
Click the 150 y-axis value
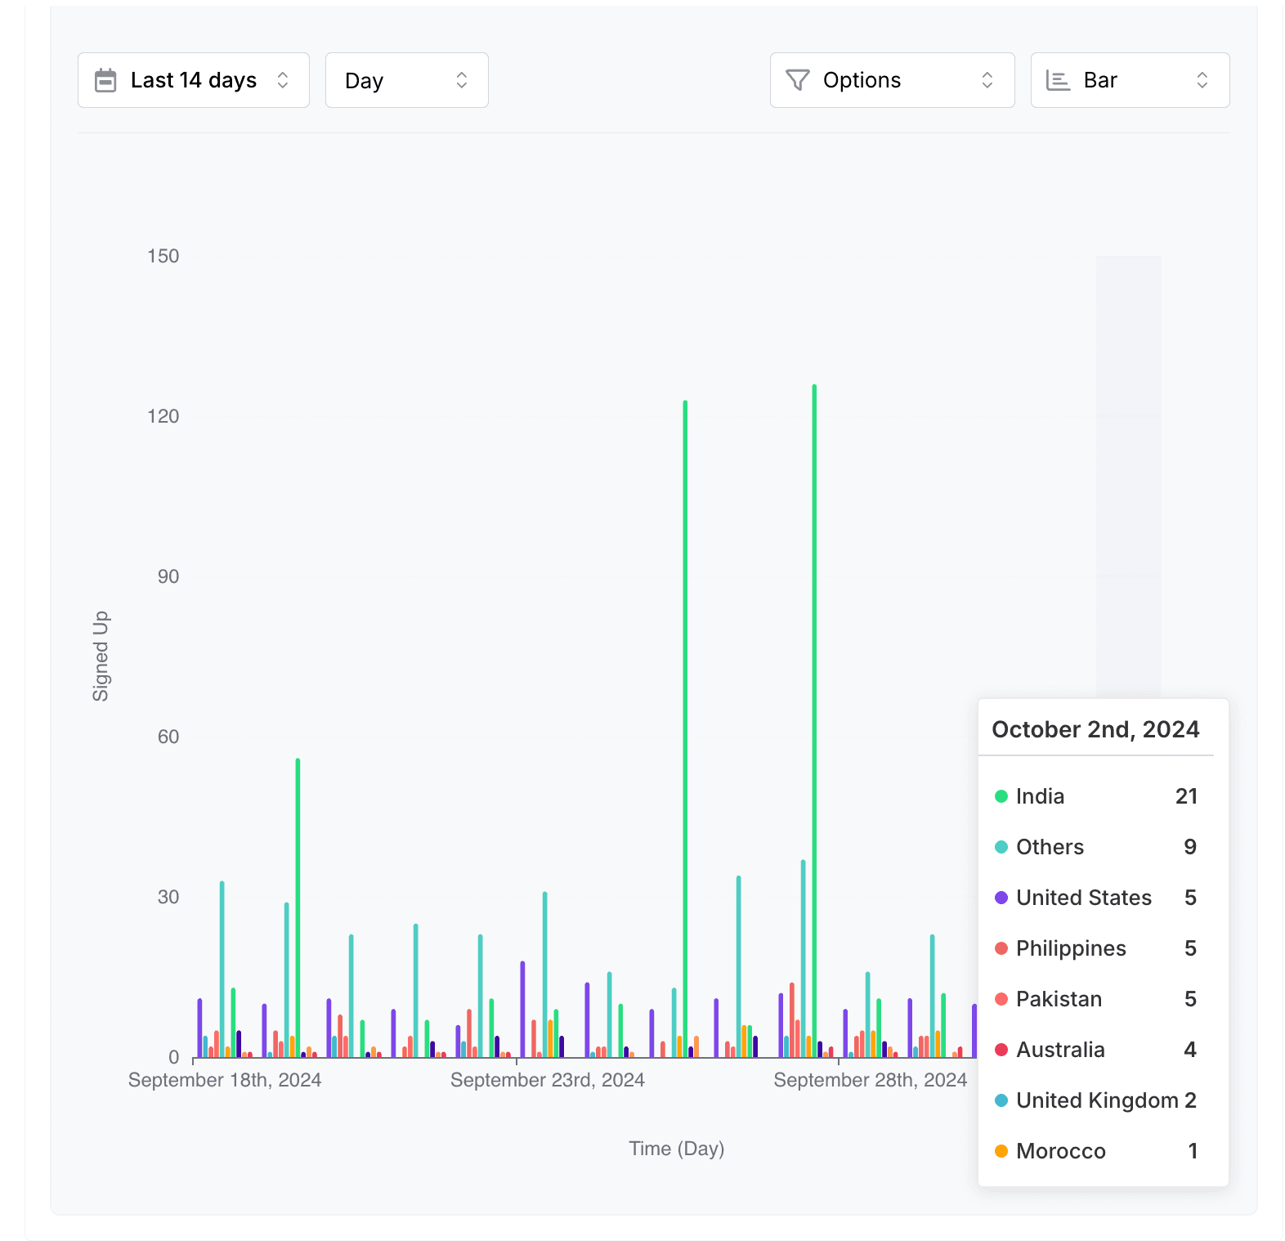tap(163, 256)
